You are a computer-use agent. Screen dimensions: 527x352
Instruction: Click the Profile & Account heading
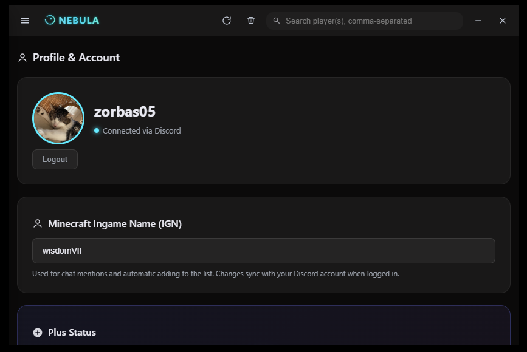pyautogui.click(x=76, y=57)
